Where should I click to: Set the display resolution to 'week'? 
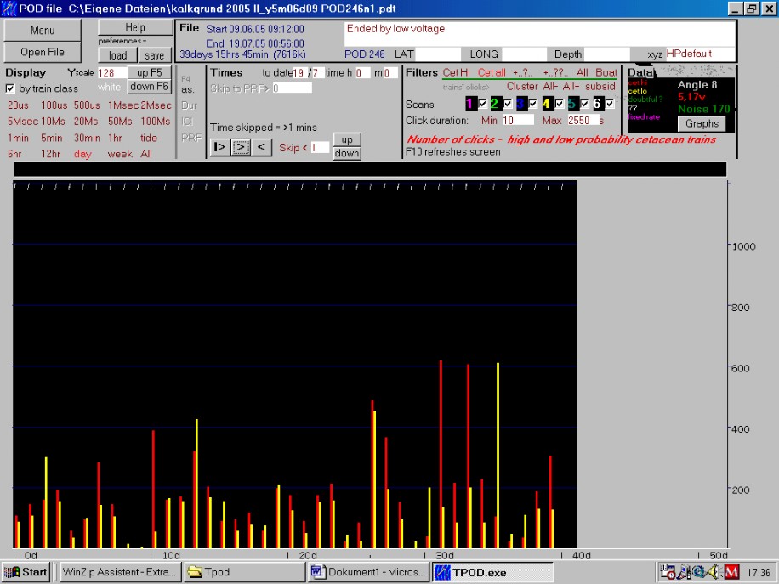(119, 154)
